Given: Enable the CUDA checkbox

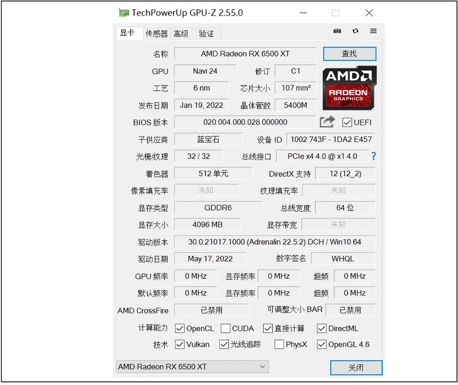Looking at the screenshot, I should (225, 329).
